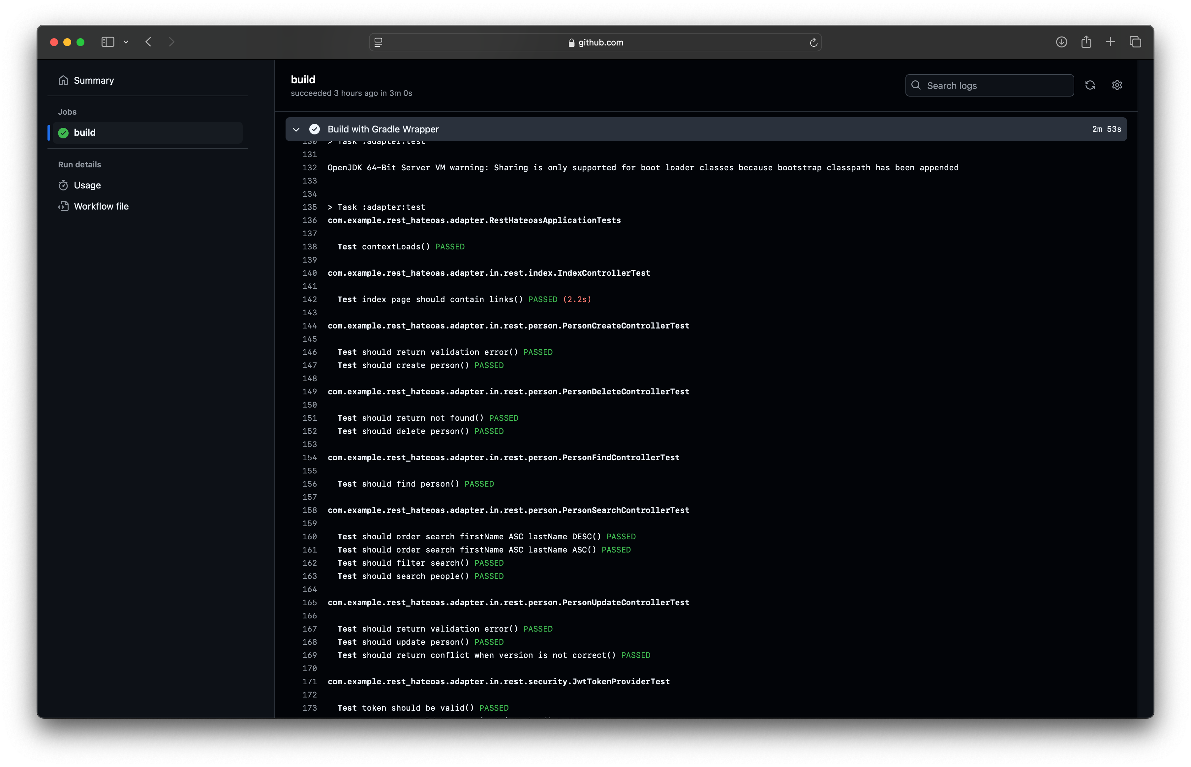Click 'Test should create person()' log line

(421, 365)
